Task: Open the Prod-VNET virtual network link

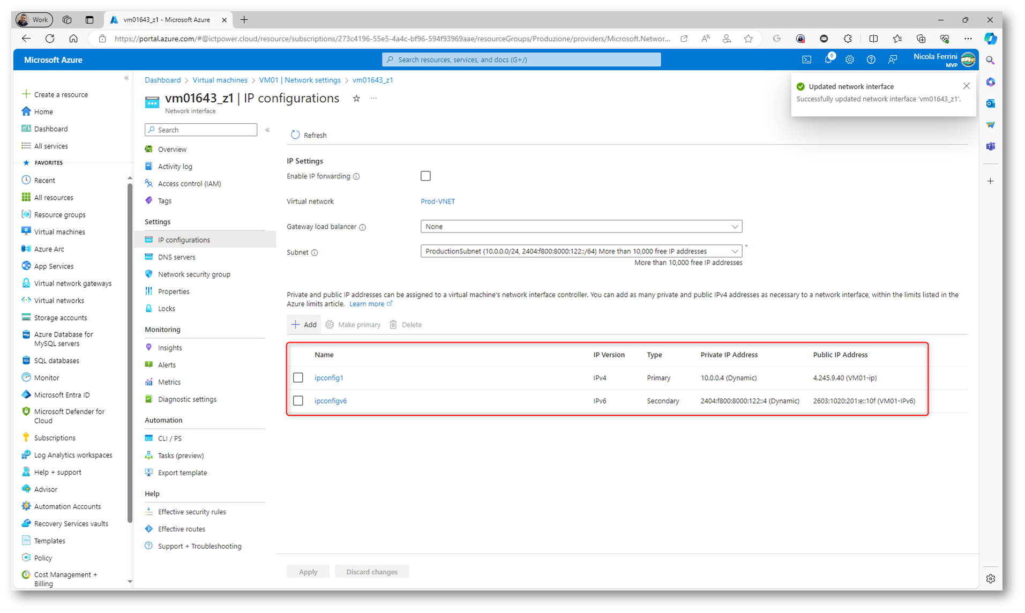Action: [x=437, y=201]
